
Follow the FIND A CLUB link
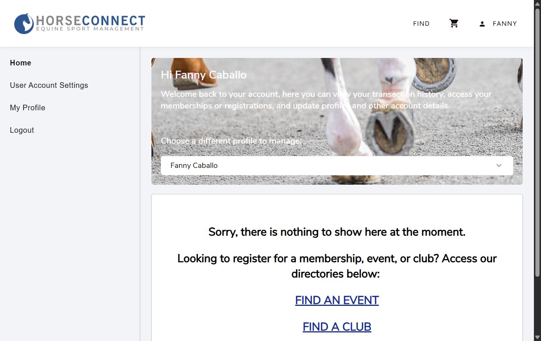click(x=337, y=327)
